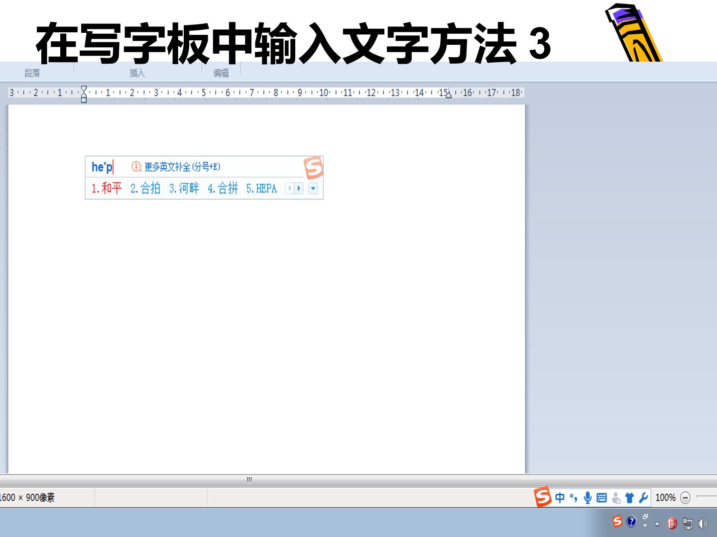Screen dimensions: 717x537
Task: Click the 插入 ribbon group label
Action: [x=137, y=73]
